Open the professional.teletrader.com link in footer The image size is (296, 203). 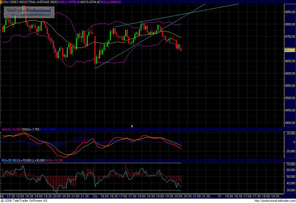pyautogui.click(x=275, y=201)
